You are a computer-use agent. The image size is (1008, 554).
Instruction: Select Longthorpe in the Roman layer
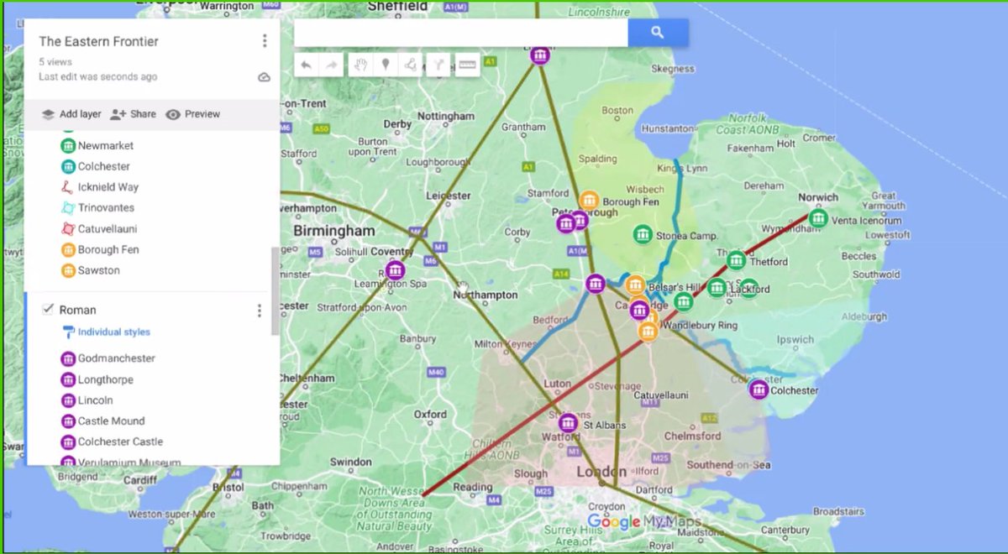click(x=106, y=379)
